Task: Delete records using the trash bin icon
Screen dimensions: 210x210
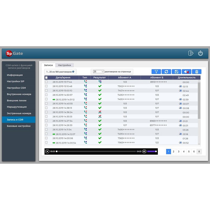Action: coord(197,72)
